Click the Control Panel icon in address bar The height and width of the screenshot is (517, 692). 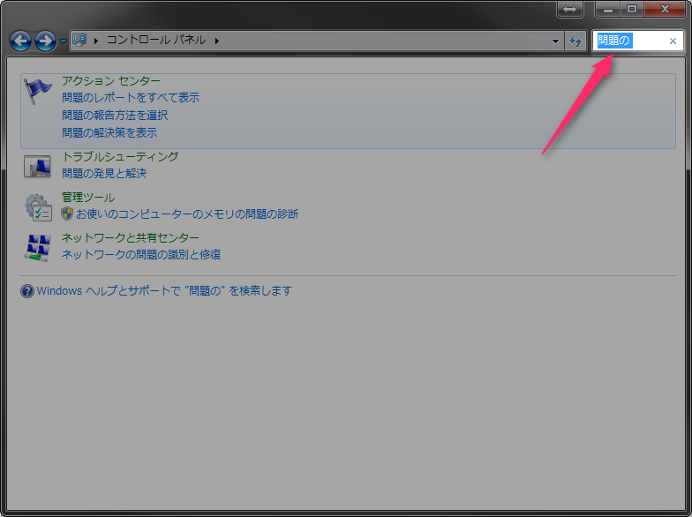[79, 41]
